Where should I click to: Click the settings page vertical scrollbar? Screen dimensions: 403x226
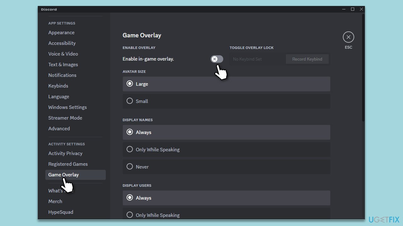[x=363, y=67]
